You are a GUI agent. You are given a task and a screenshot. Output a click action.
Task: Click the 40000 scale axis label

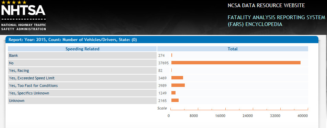303,116
